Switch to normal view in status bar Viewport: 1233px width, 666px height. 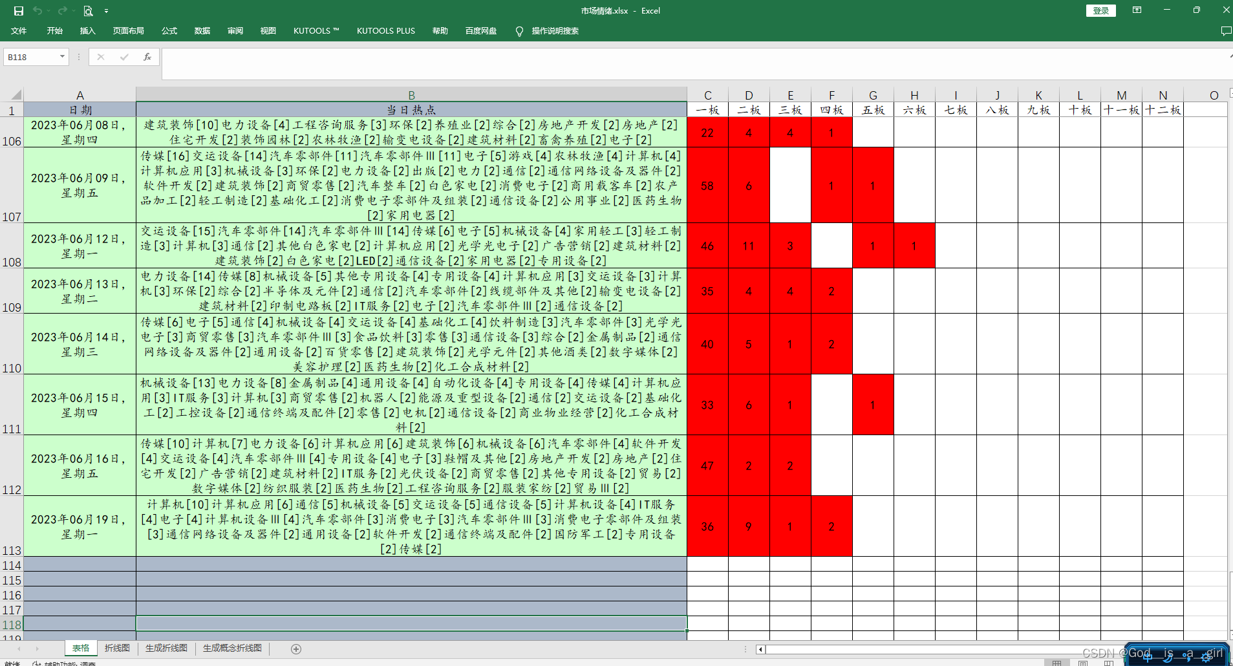click(1056, 663)
